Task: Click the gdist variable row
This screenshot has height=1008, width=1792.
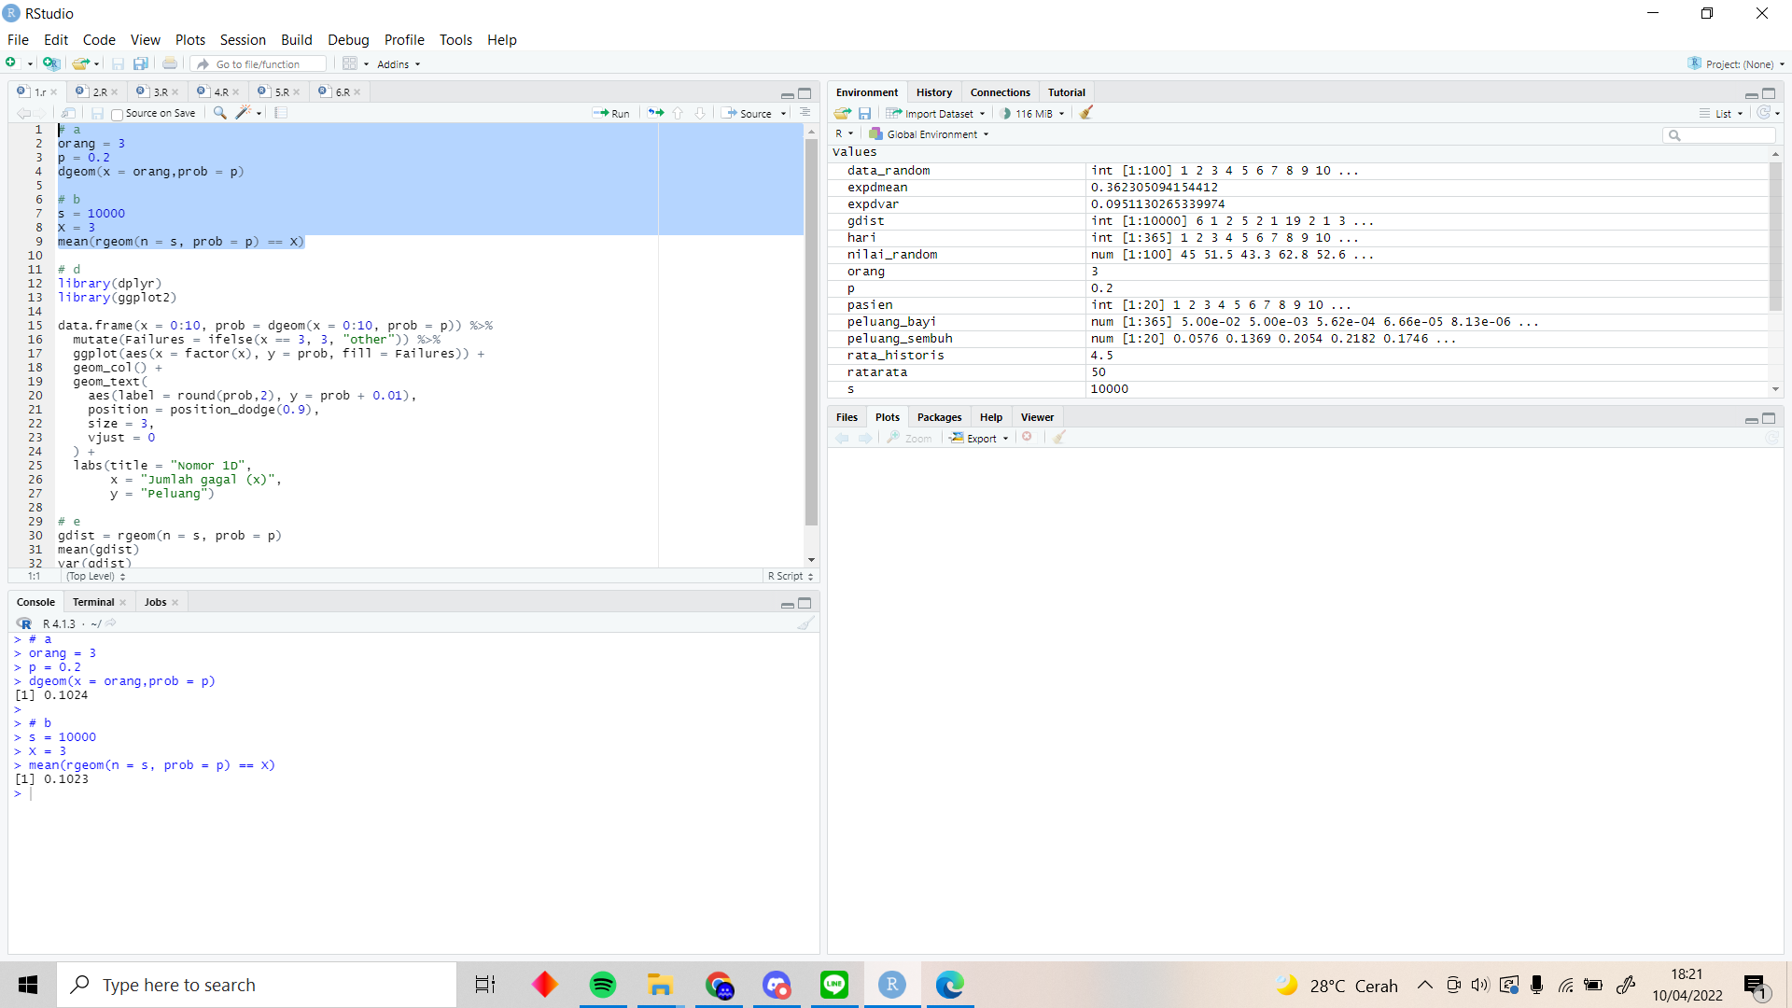Action: pyautogui.click(x=1297, y=221)
